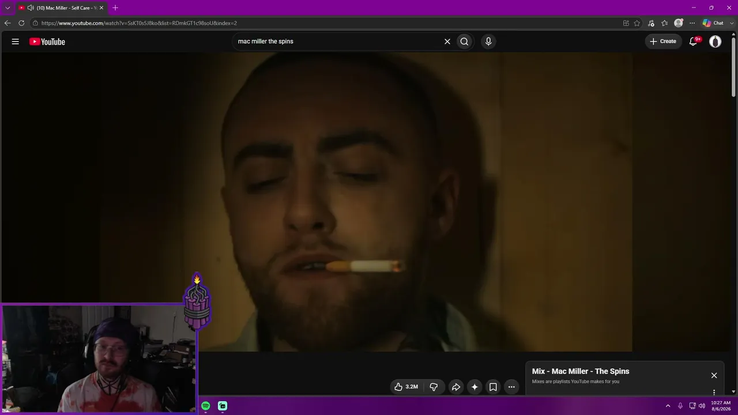The width and height of the screenshot is (738, 415).
Task: Open network settings from system tray
Action: 692,406
